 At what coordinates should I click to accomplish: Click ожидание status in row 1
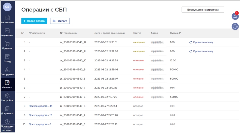point(139,42)
